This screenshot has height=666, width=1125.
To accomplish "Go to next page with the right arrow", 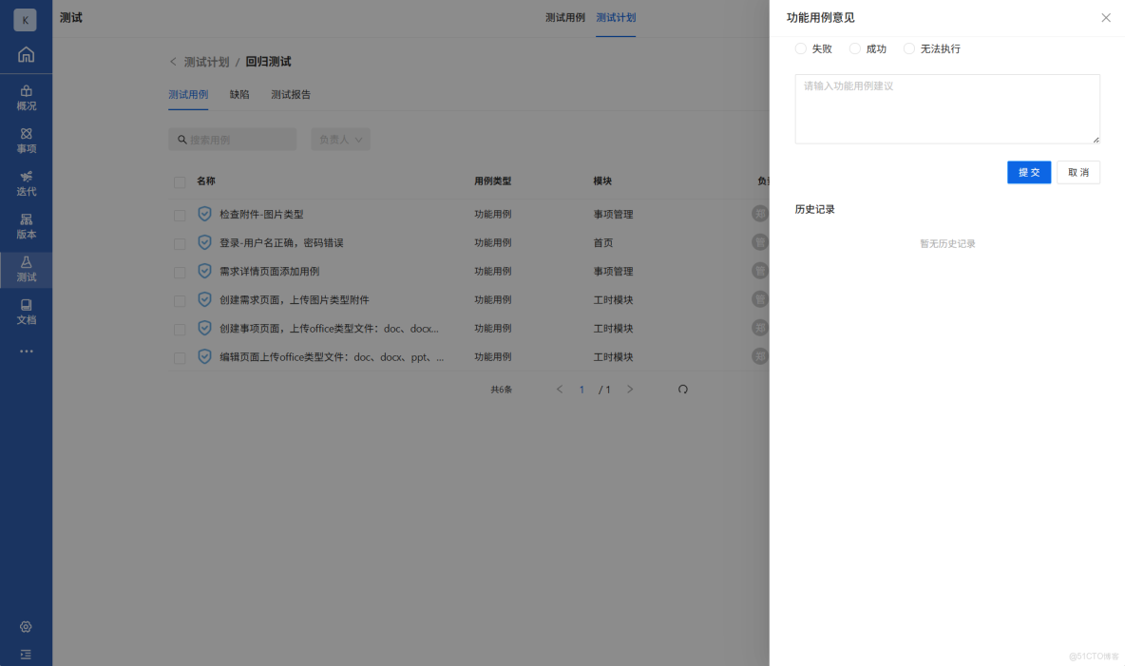I will 630,389.
